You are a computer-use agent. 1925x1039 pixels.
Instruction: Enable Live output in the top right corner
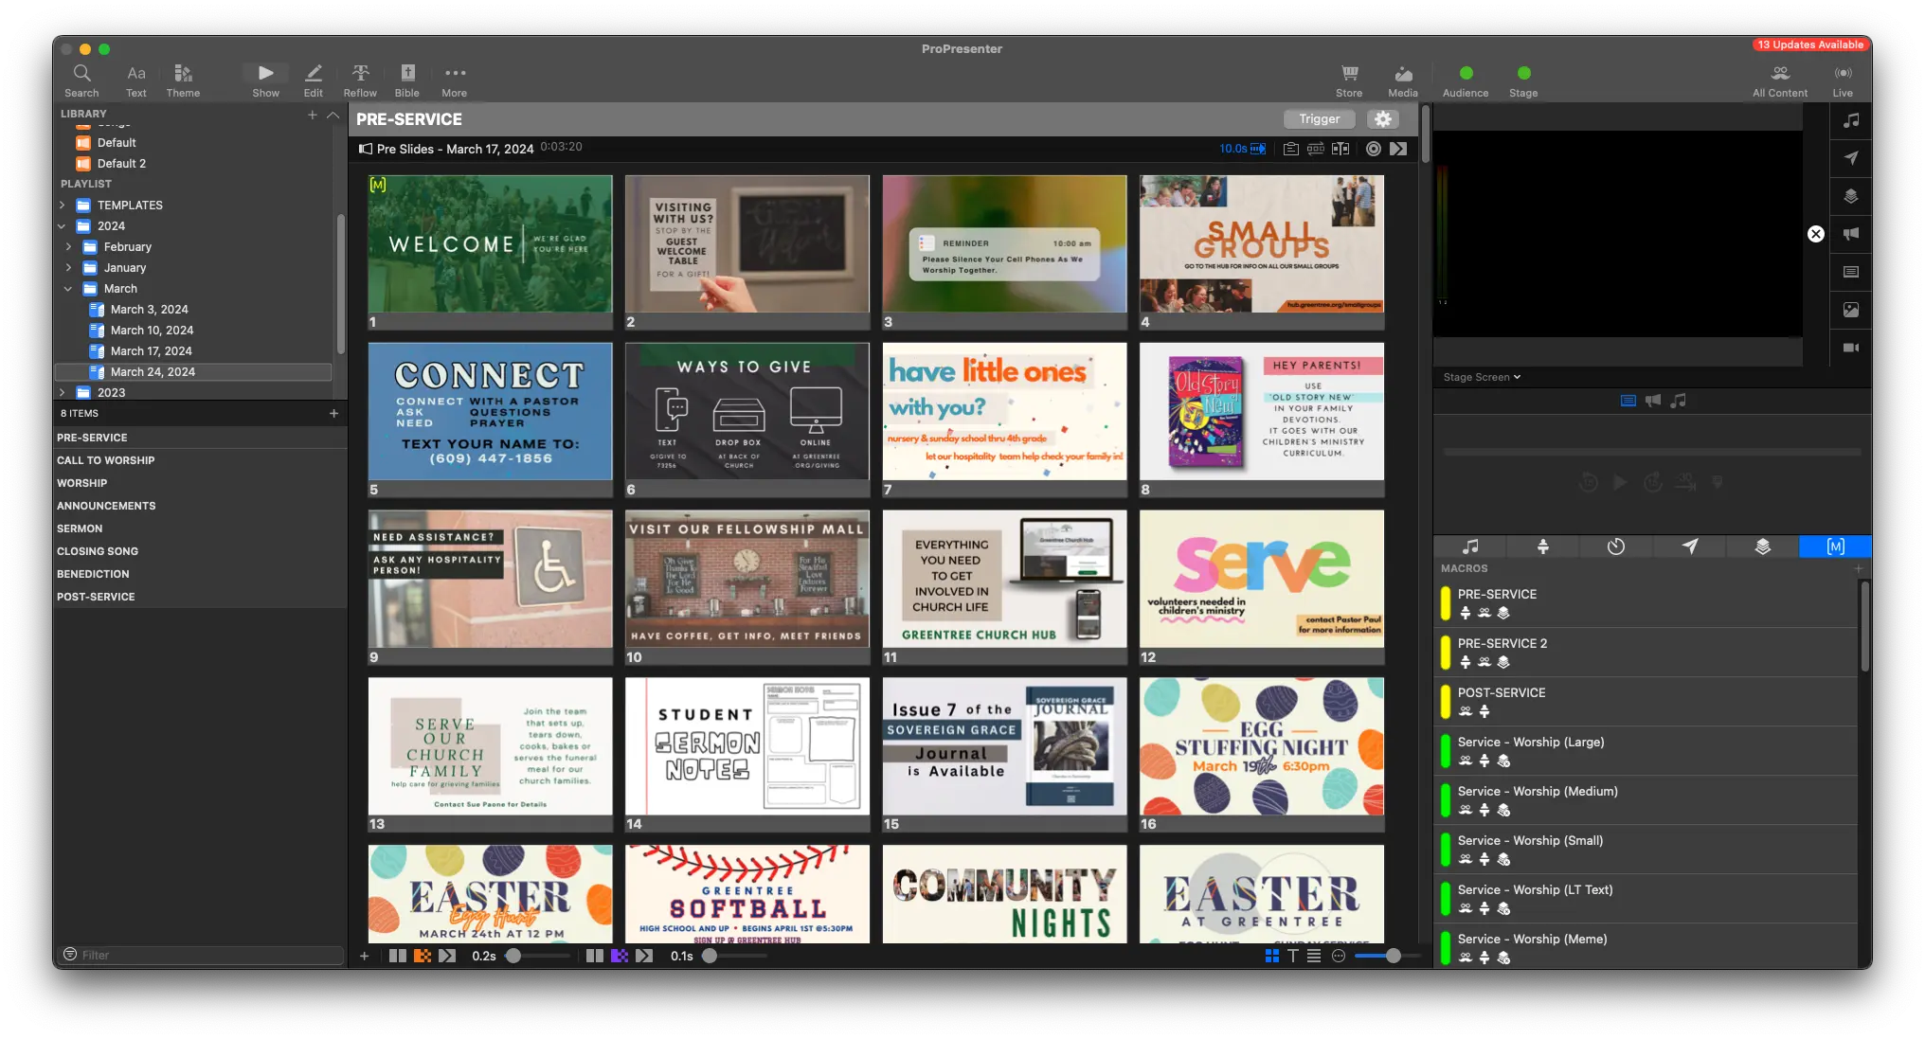point(1843,79)
